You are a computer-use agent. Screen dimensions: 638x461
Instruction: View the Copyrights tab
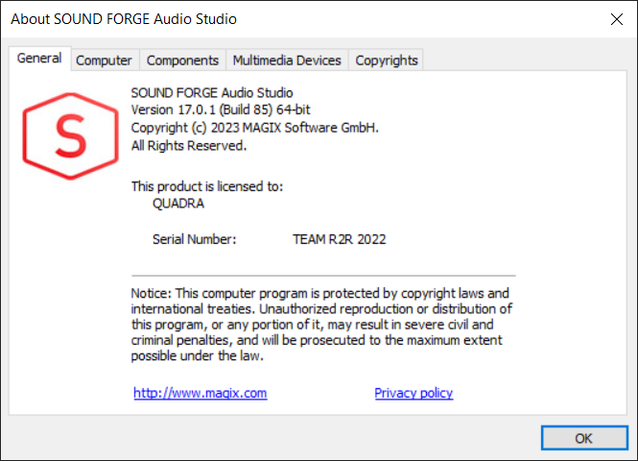386,61
